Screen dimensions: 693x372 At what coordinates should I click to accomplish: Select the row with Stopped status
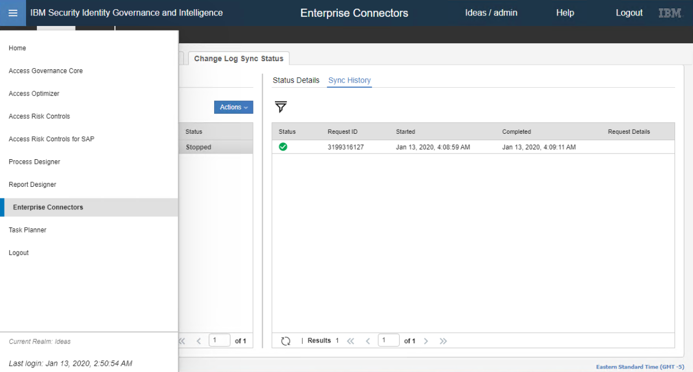point(217,147)
